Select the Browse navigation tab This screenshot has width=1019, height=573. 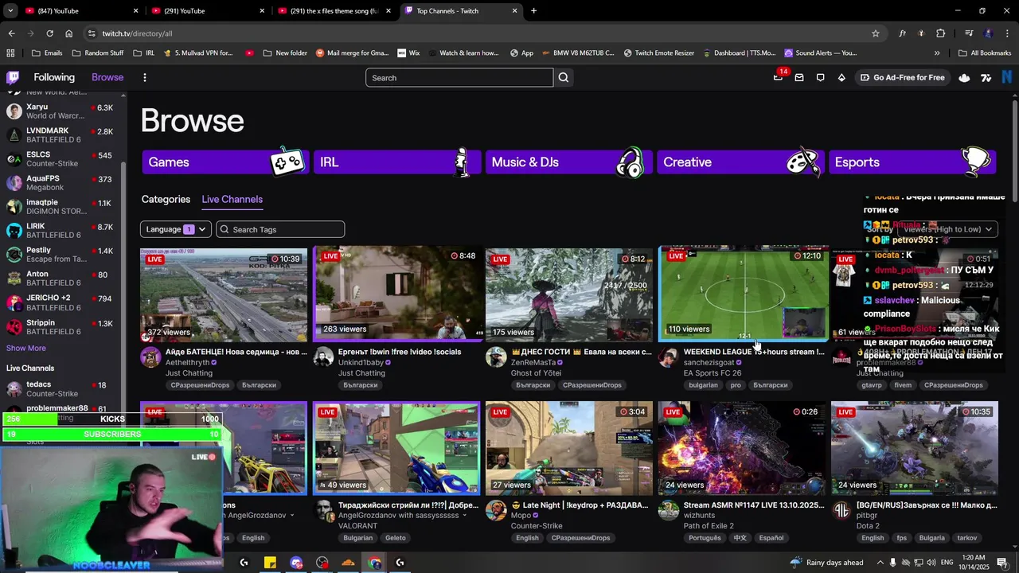(x=107, y=77)
